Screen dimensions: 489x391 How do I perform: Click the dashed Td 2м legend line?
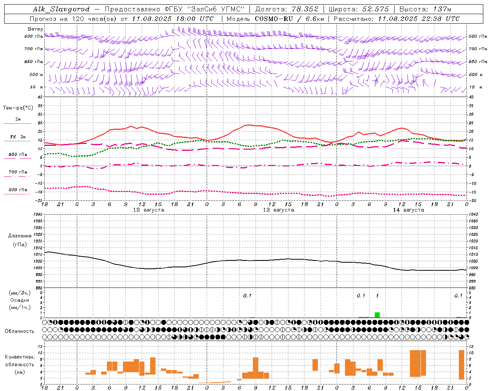[17, 141]
